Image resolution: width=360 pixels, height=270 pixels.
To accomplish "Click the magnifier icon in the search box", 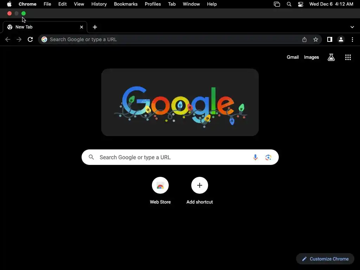I will click(x=91, y=157).
